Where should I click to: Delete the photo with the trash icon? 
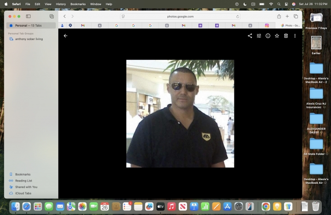(x=286, y=35)
